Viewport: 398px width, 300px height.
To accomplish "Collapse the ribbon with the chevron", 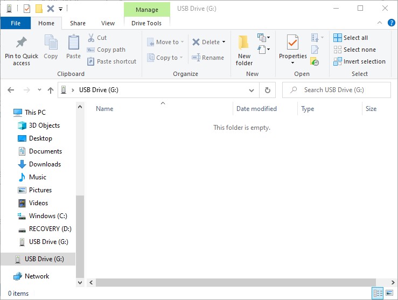I will click(x=380, y=23).
